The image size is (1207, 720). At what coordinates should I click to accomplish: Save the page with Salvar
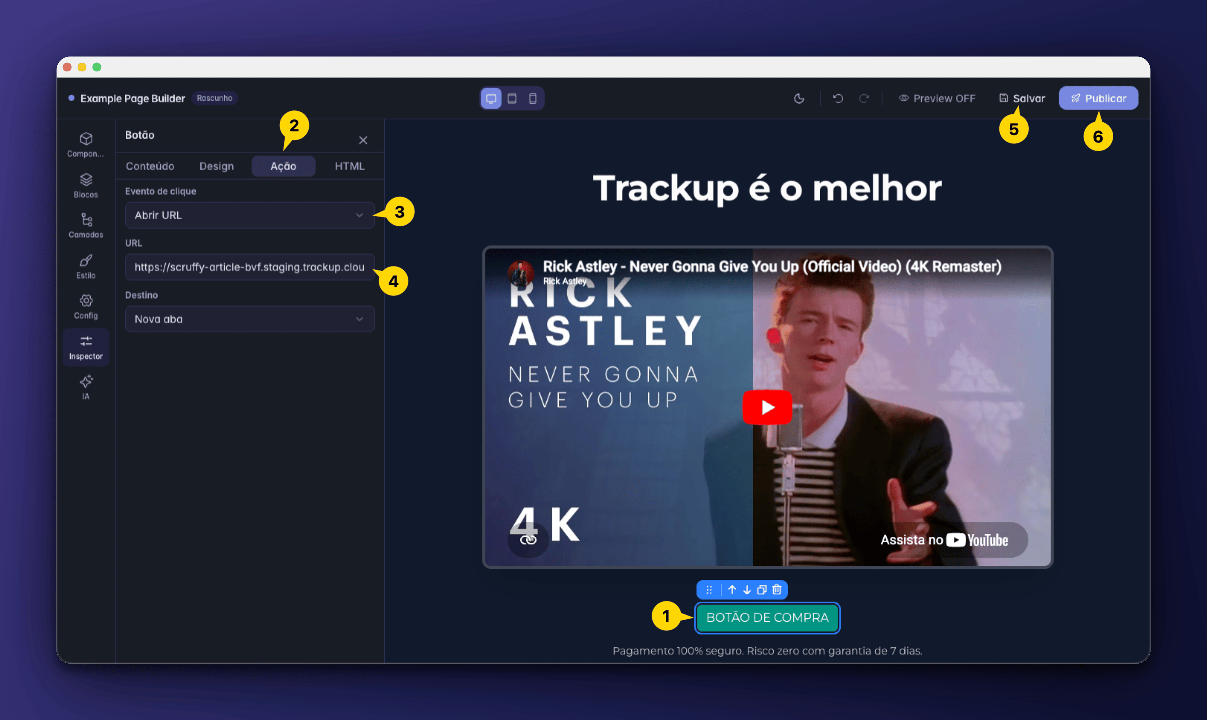pos(1021,99)
